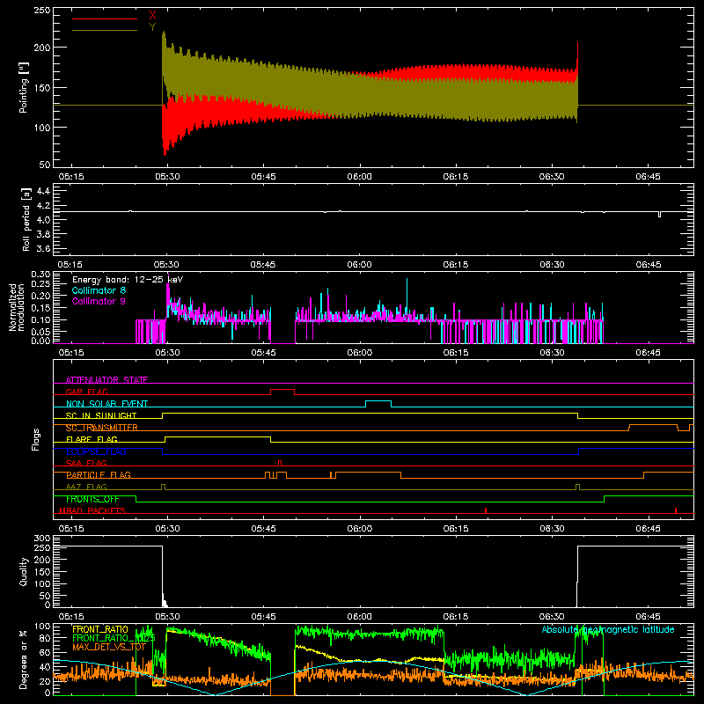Click the 06:15 tick label under Quality plot
Image resolution: width=704 pixels, height=704 pixels.
pyautogui.click(x=455, y=617)
